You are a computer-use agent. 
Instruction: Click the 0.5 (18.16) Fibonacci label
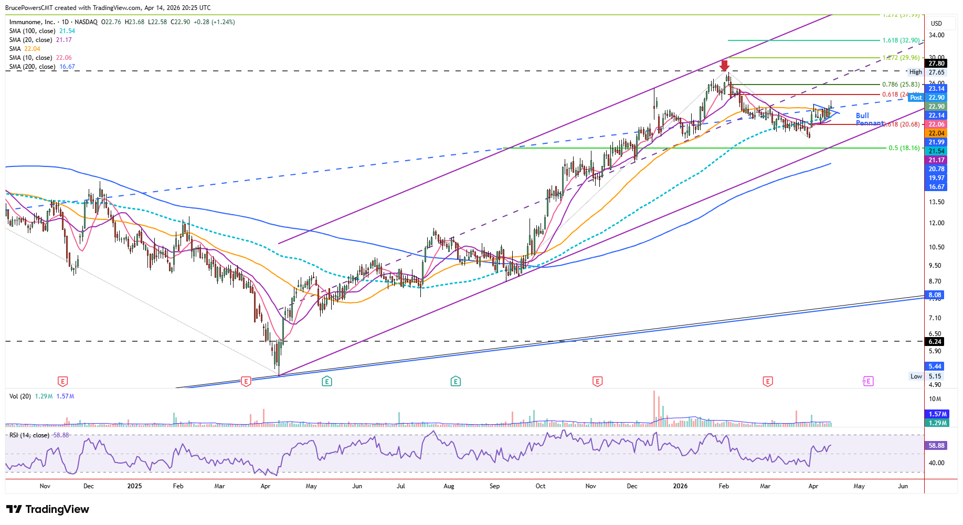point(904,148)
